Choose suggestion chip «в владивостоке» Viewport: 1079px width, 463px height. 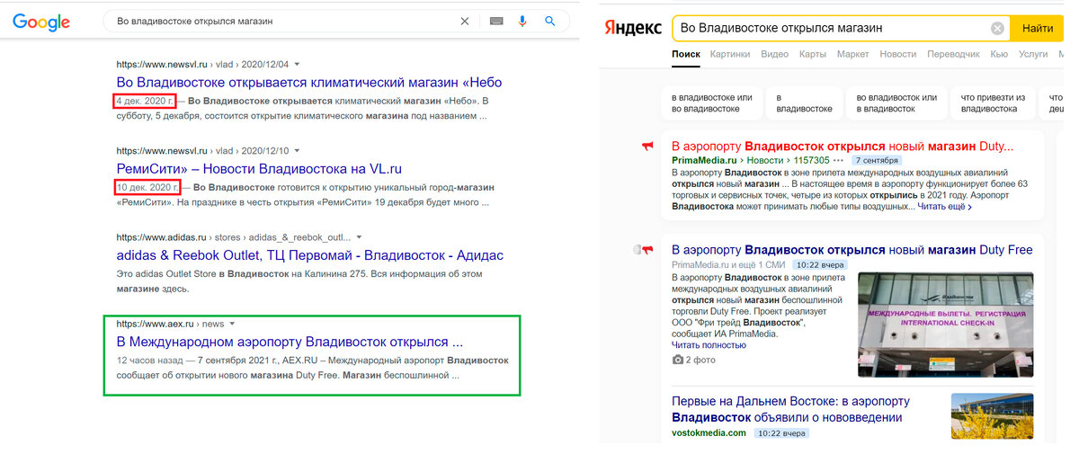(x=804, y=103)
